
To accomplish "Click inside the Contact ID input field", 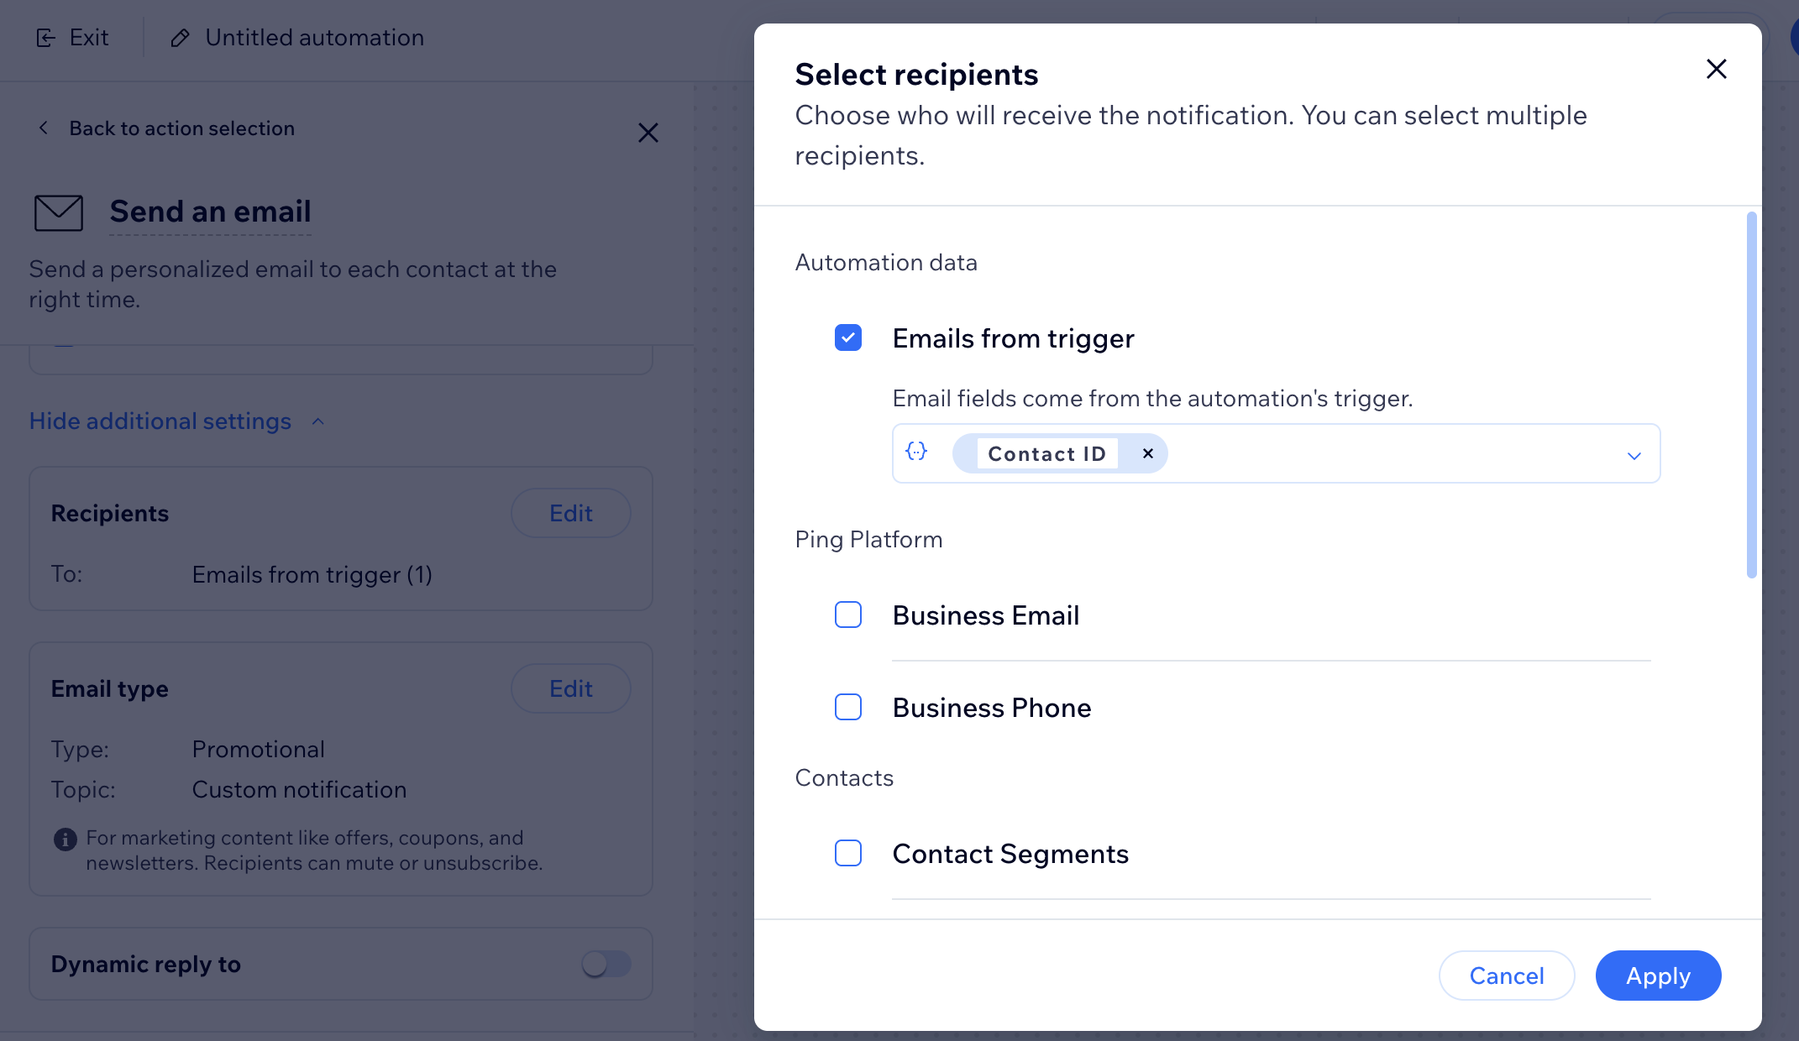I will pyautogui.click(x=1276, y=453).
